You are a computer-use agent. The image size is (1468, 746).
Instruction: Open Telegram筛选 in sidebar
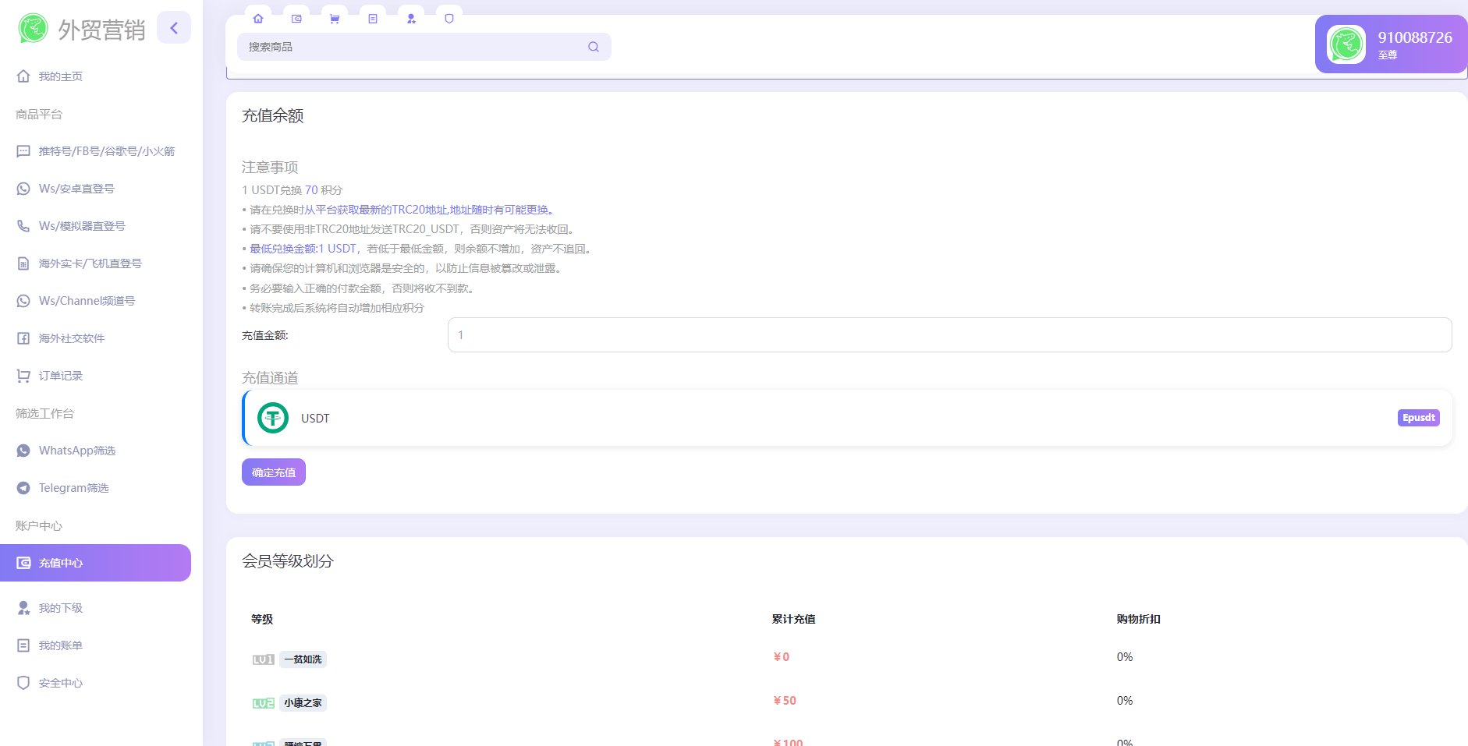pyautogui.click(x=74, y=488)
